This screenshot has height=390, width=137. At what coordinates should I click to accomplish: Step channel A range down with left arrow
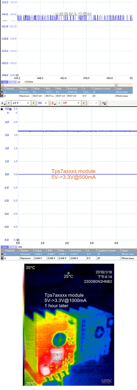pyautogui.click(x=8, y=103)
